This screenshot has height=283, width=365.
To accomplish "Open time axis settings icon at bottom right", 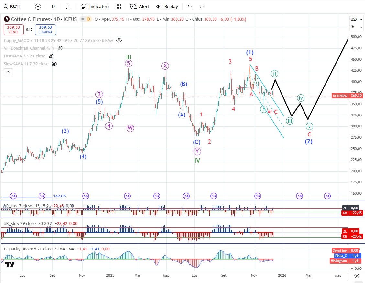I will [x=357, y=276].
